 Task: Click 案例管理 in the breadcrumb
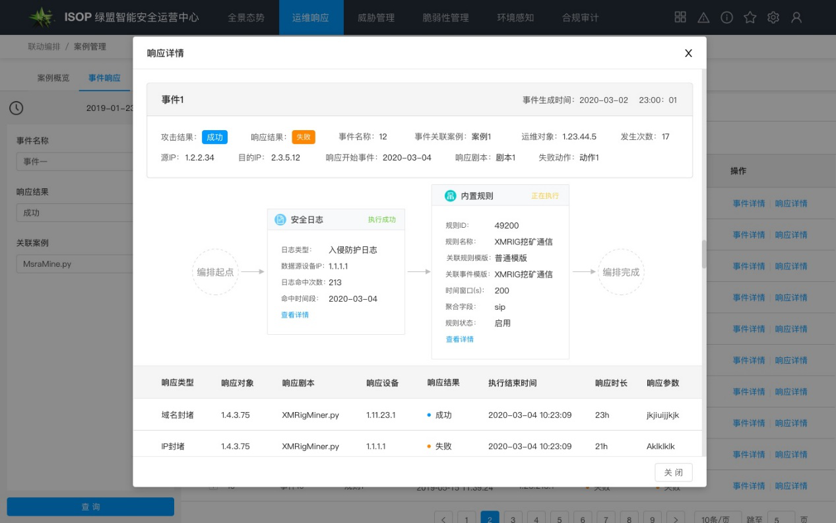(x=90, y=47)
